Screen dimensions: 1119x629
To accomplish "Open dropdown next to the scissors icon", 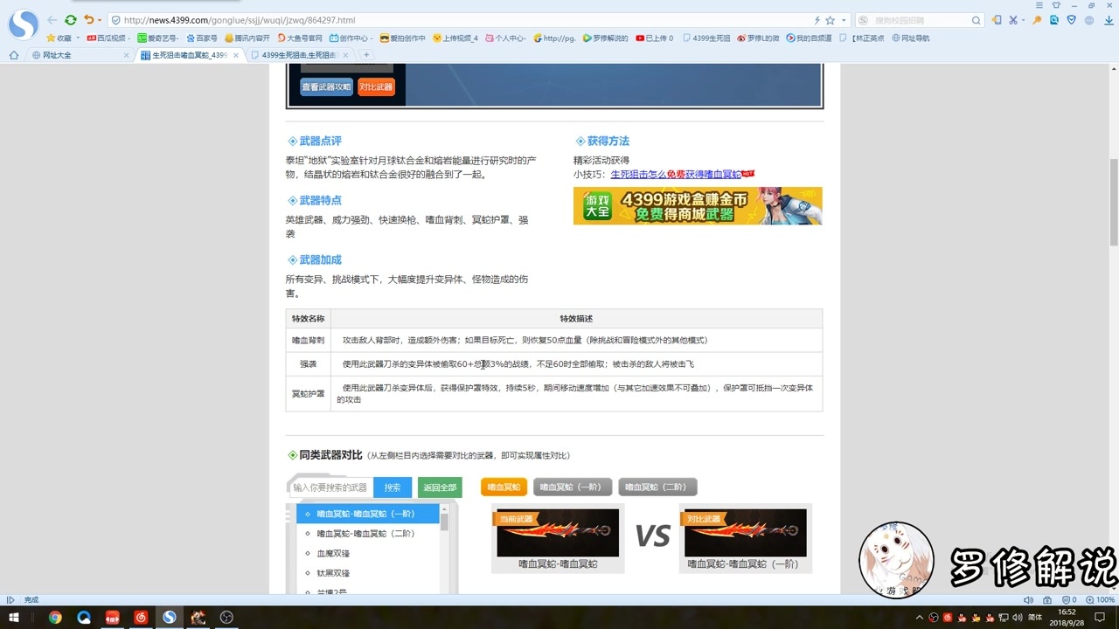I will click(1024, 20).
